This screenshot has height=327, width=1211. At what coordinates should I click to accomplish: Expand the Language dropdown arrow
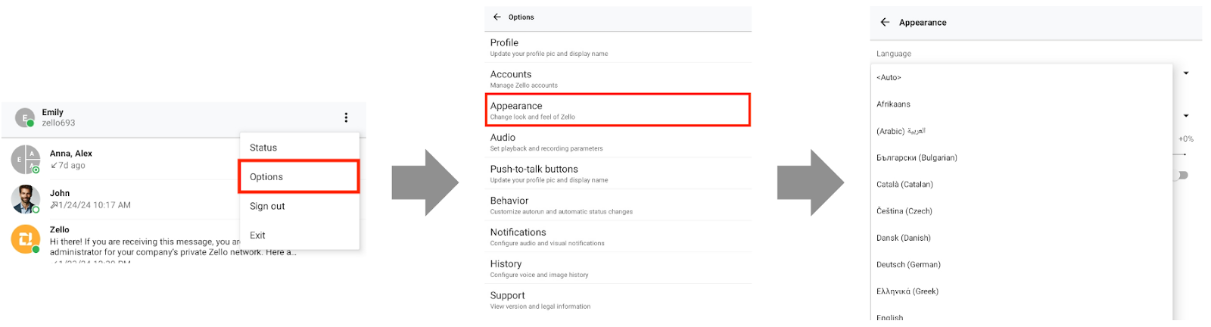click(x=1186, y=73)
